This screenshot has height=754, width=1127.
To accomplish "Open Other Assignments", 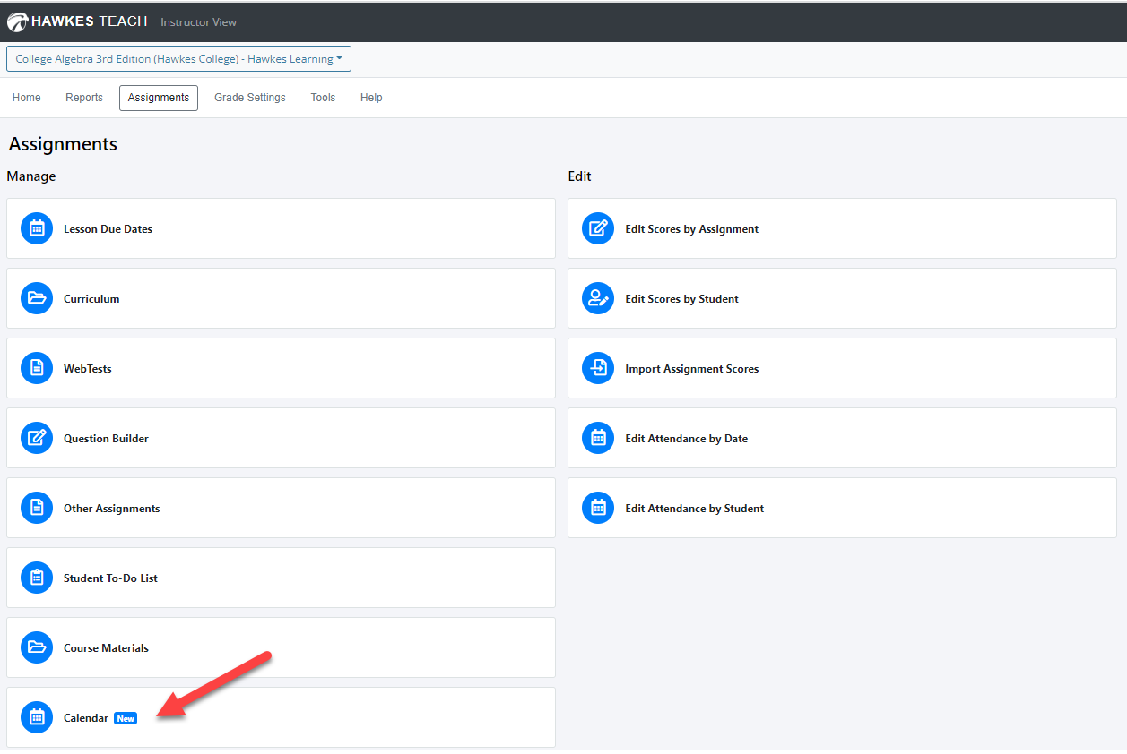I will pos(111,509).
